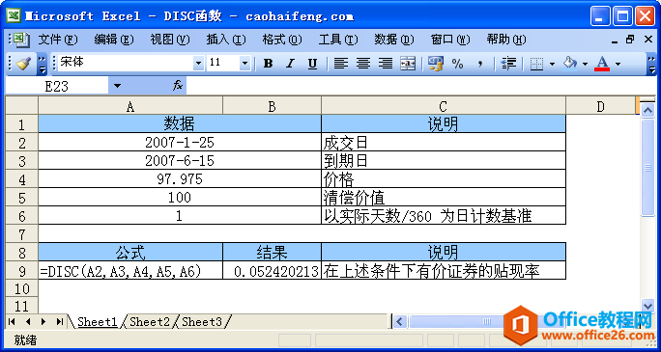Align text right
Image resolution: width=661 pixels, height=352 pixels.
pos(385,64)
